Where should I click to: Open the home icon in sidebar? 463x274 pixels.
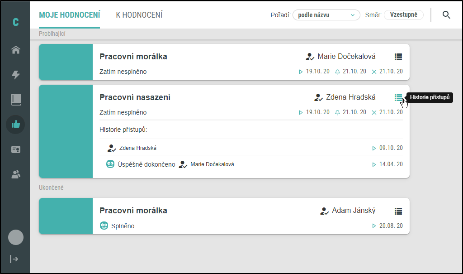16,50
